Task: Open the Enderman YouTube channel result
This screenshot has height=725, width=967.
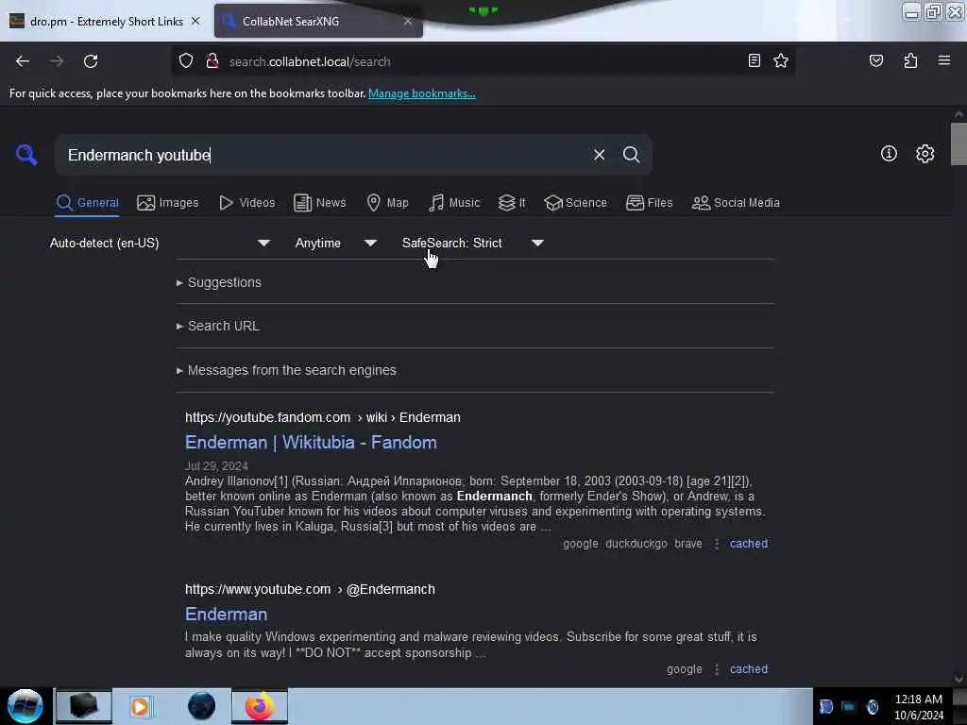Action: [x=227, y=615]
